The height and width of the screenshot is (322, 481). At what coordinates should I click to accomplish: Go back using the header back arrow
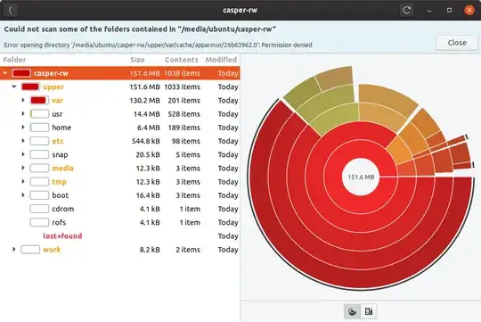coord(11,10)
